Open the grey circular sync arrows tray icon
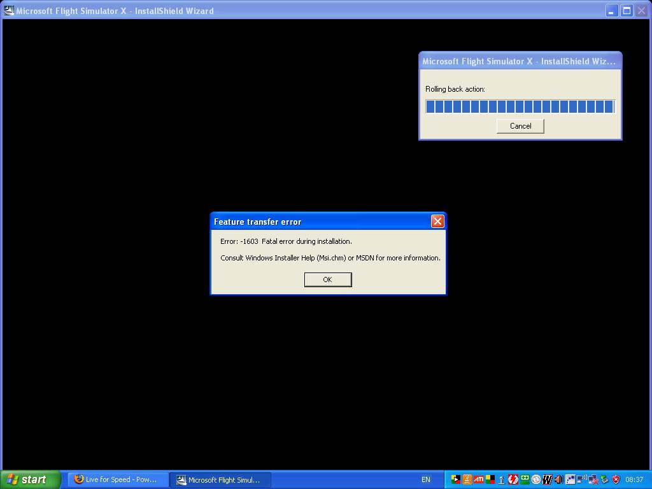 [x=536, y=479]
